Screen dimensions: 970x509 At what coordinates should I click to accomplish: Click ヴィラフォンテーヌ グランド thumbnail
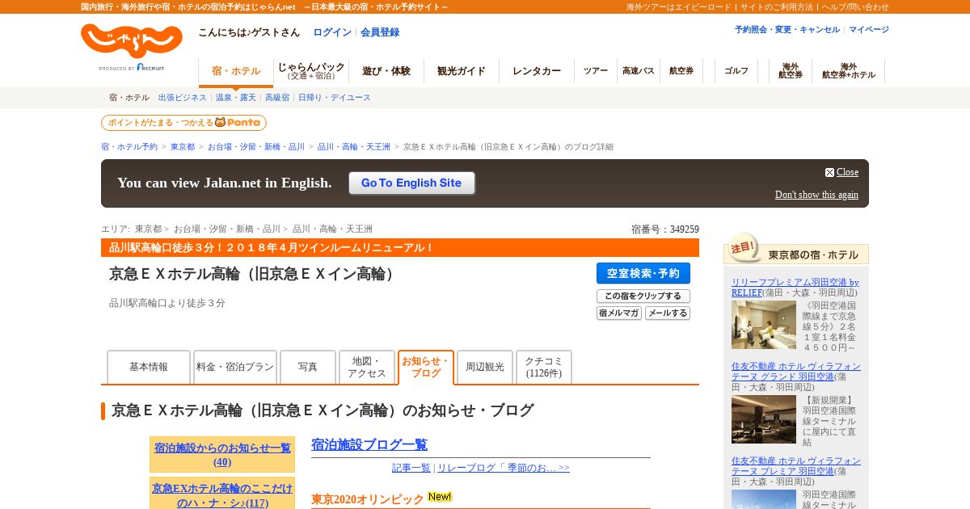(764, 419)
